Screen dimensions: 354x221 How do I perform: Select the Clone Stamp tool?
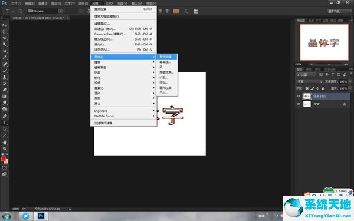point(5,77)
